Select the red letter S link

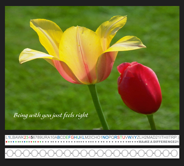119,137
